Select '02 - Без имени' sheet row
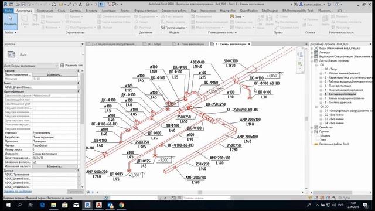 pos(334,115)
